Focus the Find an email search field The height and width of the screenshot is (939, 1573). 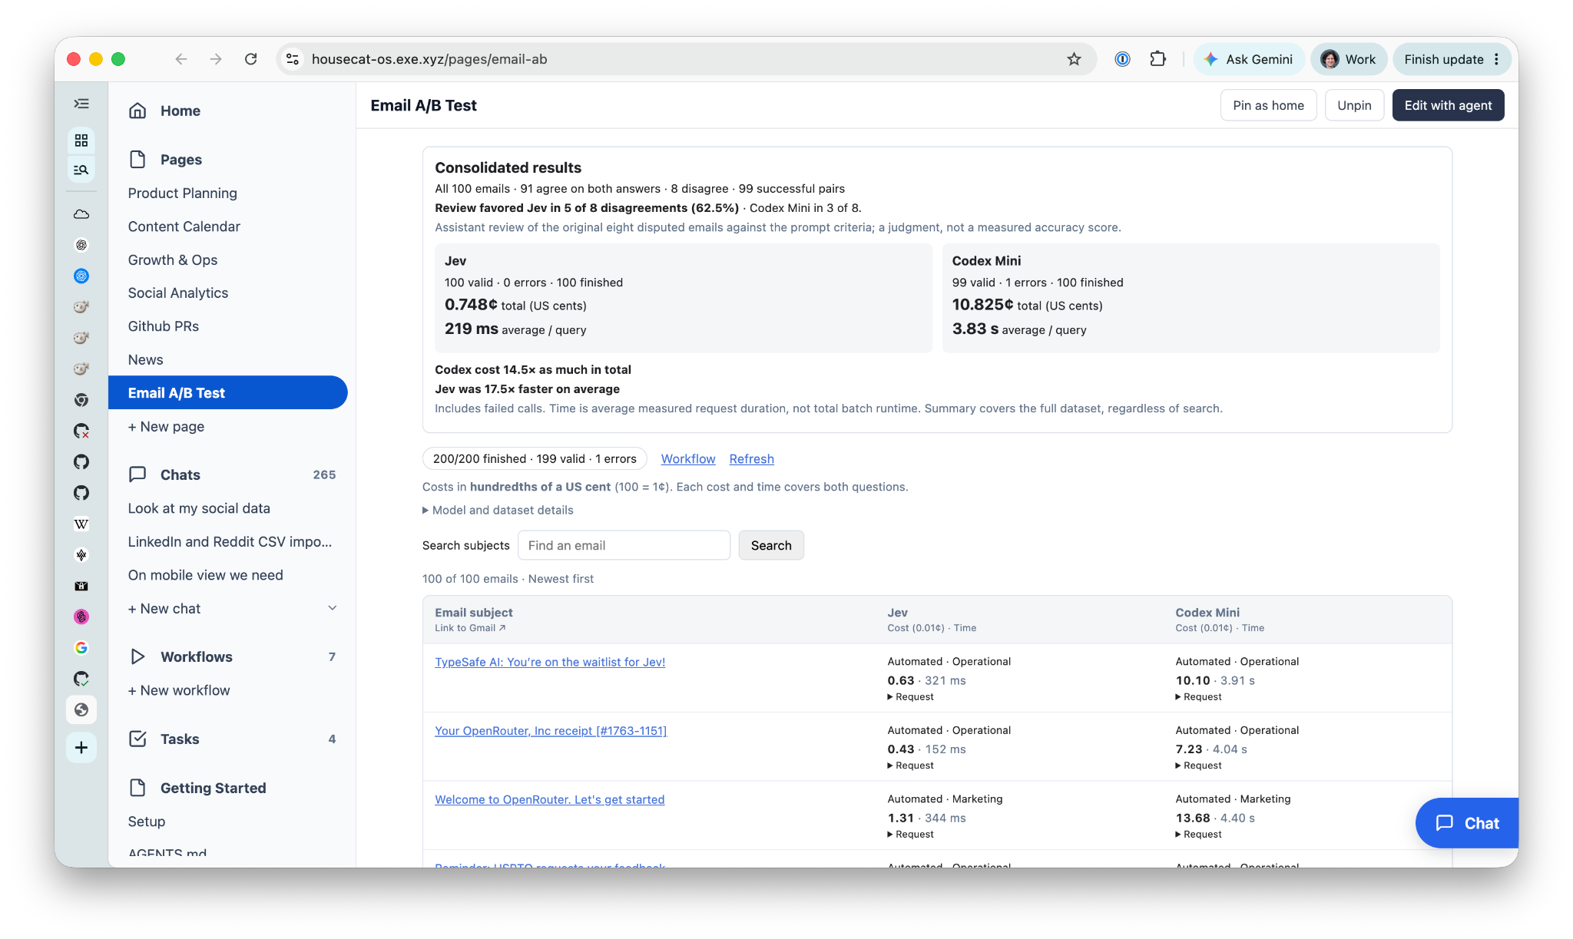(x=624, y=545)
